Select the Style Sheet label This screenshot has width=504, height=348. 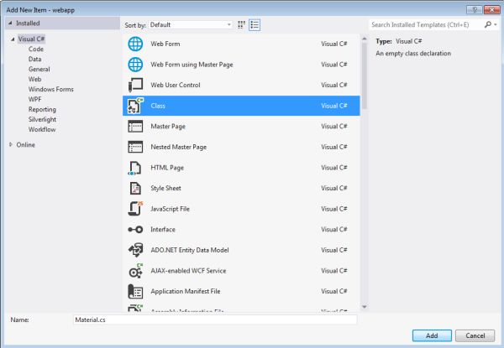pos(165,189)
